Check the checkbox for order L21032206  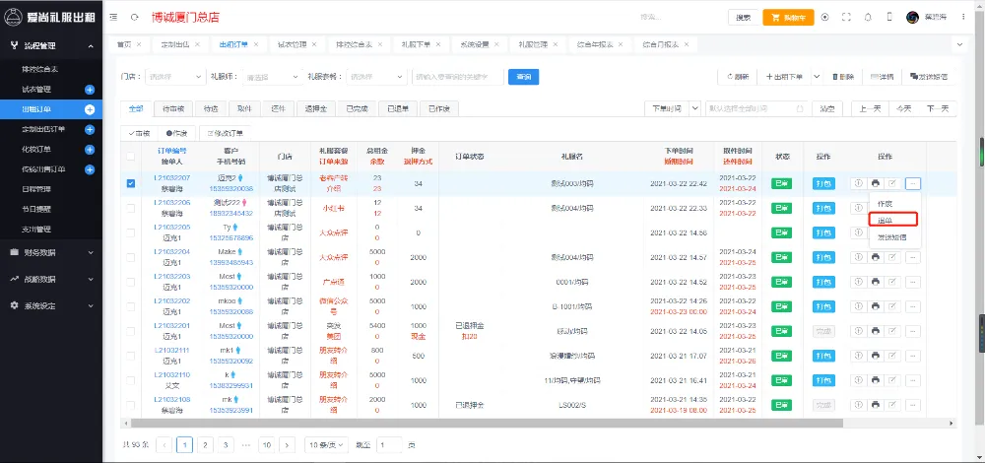coord(131,207)
